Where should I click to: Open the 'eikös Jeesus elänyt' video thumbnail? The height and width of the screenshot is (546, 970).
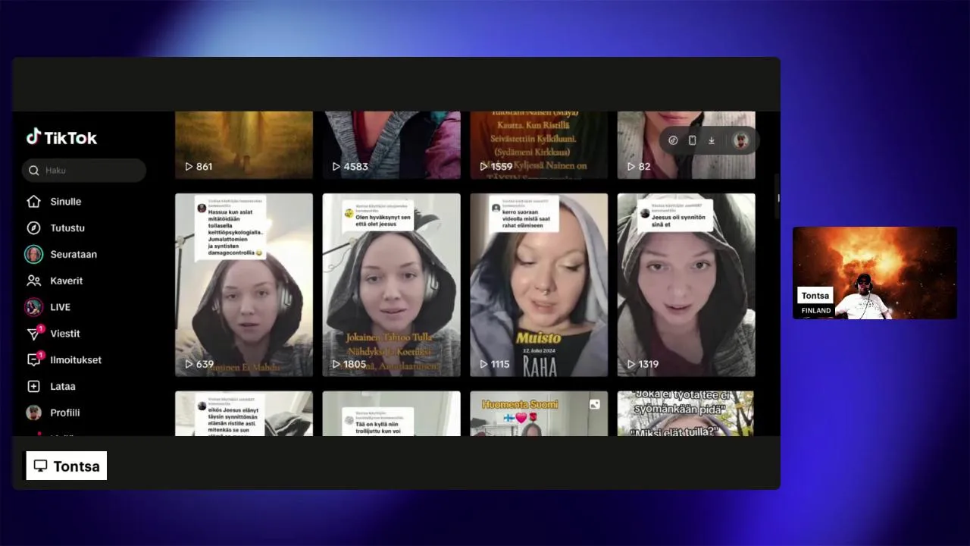point(244,413)
